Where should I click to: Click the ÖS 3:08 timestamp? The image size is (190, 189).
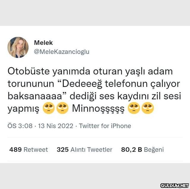pyautogui.click(x=20, y=126)
